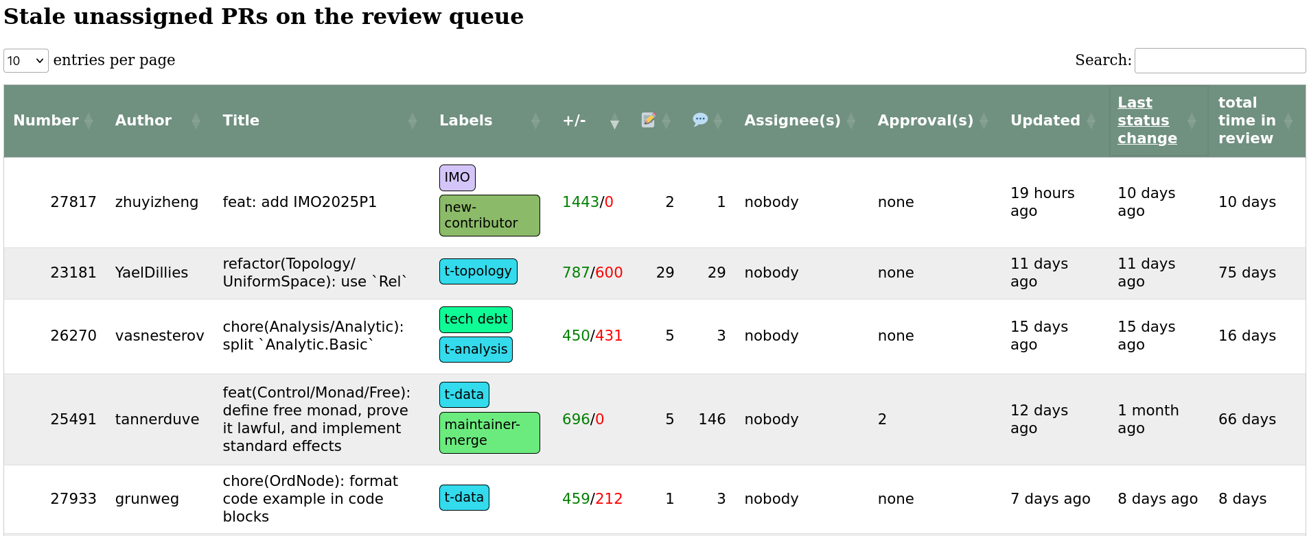Click the sort arrow beside the +/- header

pyautogui.click(x=614, y=121)
